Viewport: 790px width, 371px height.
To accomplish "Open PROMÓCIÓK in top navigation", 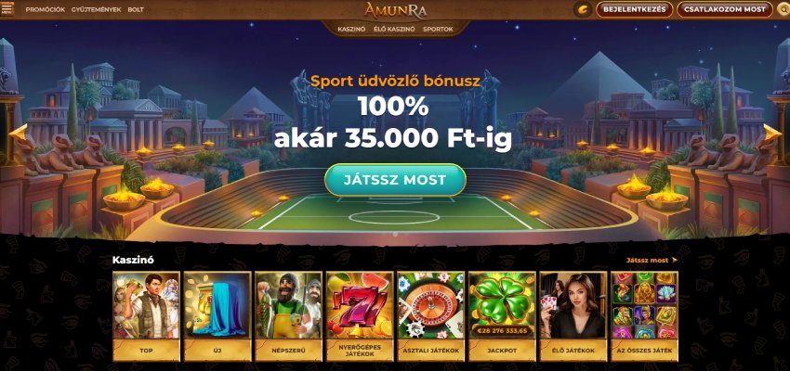I will click(46, 9).
